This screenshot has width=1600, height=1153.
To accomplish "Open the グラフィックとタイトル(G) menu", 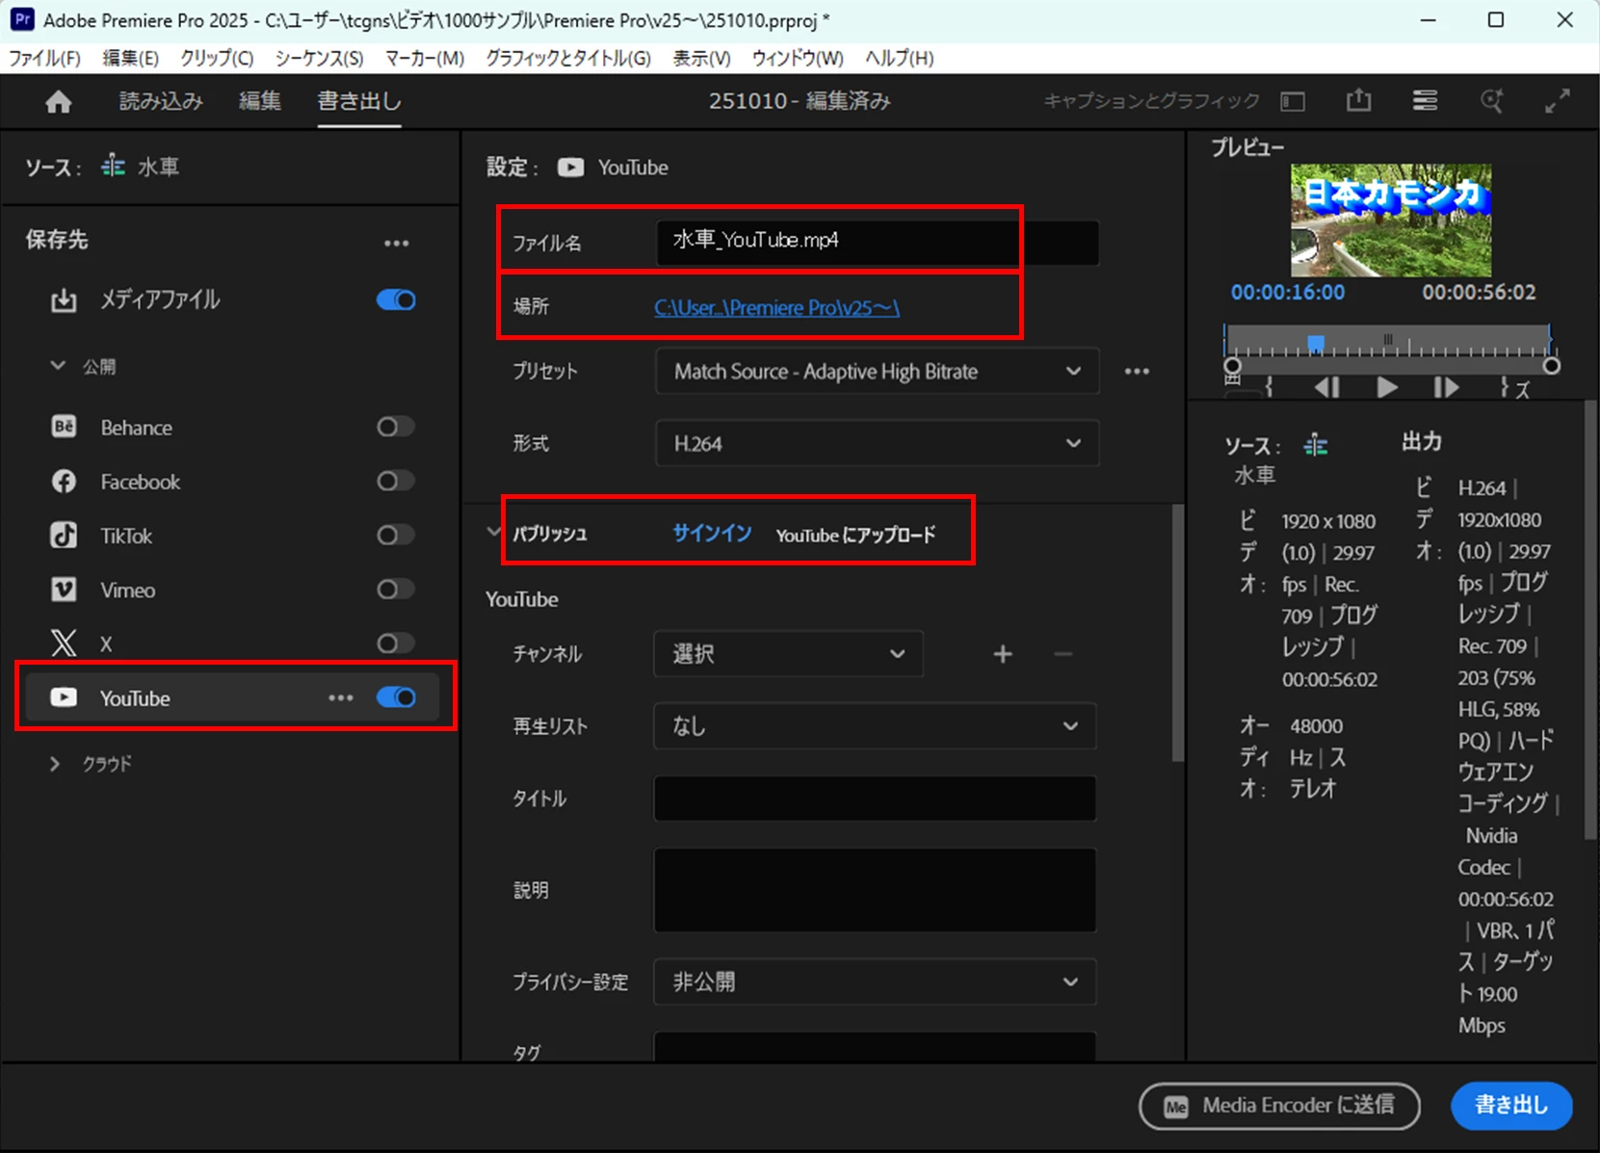I will pyautogui.click(x=568, y=58).
